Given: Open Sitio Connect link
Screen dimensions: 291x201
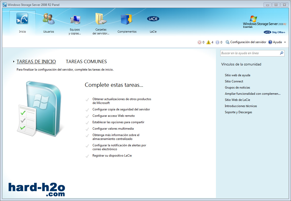Looking at the screenshot, I should point(234,81).
